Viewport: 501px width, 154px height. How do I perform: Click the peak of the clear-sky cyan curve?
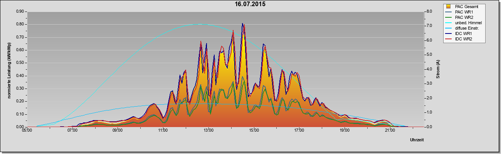click(x=200, y=24)
